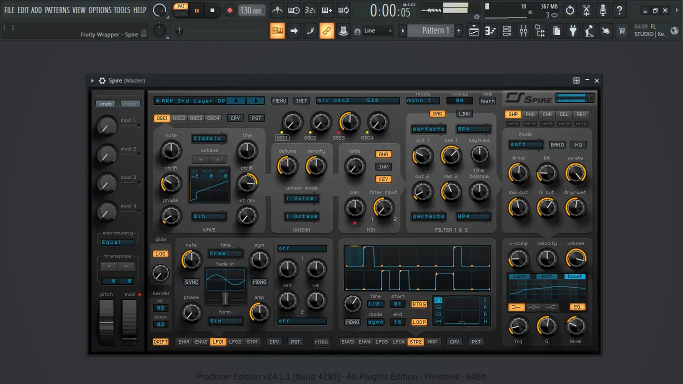
Task: Click the voices count field showing 04
Action: (459, 100)
